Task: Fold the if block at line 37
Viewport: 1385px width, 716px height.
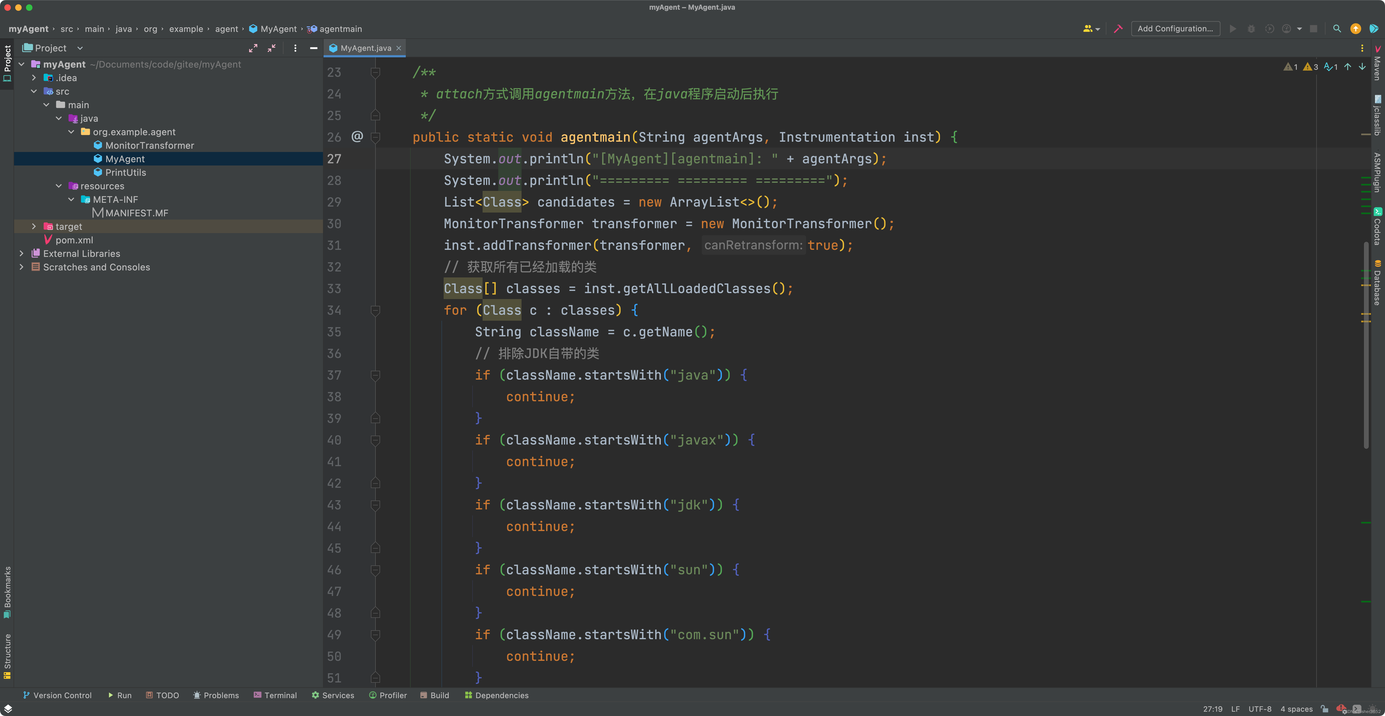Action: coord(376,375)
